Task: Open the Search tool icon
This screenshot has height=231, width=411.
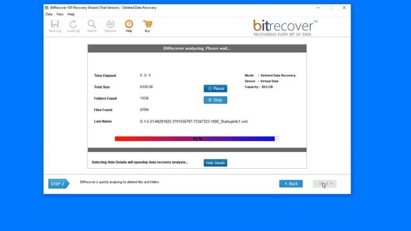Action: click(x=92, y=26)
